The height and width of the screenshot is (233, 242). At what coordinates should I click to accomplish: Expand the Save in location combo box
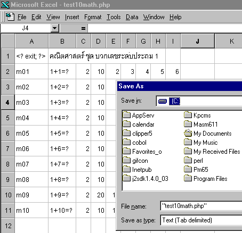point(199,101)
